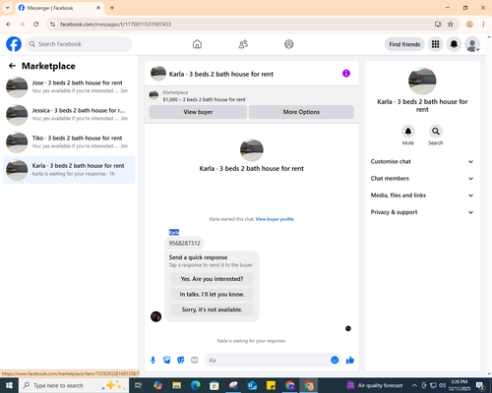The height and width of the screenshot is (393, 492).
Task: Click the browser back arrow
Action: coord(9,25)
